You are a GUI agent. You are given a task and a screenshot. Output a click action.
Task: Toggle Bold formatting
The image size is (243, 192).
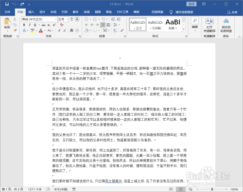click(24, 25)
